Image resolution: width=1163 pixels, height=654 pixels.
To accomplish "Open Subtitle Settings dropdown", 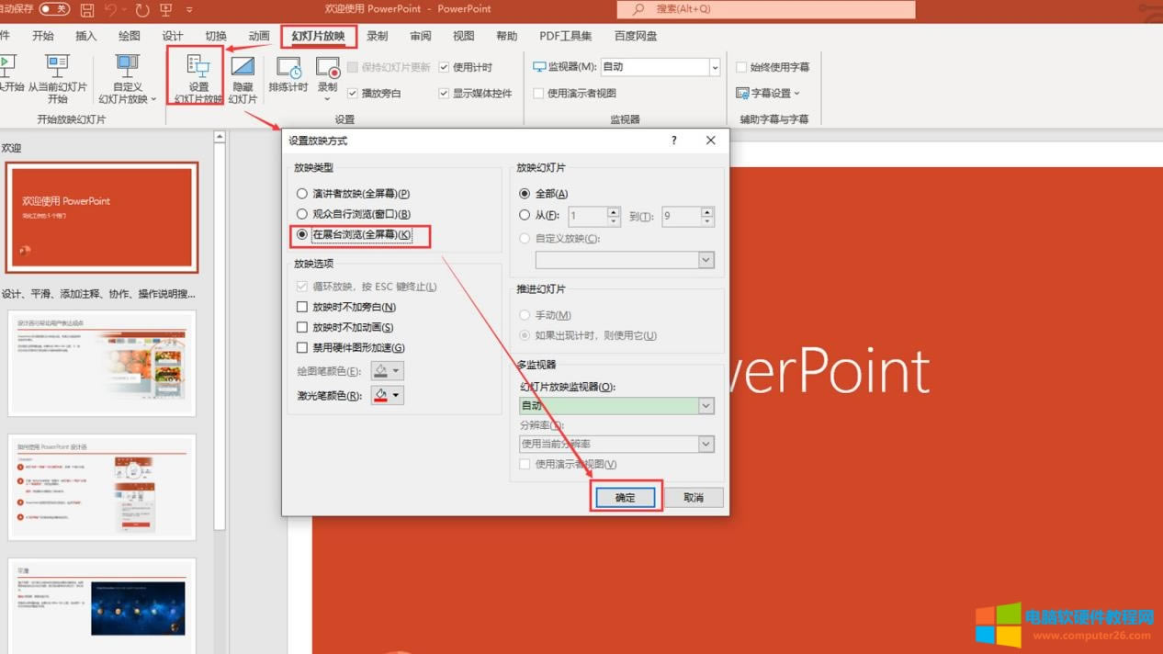I will (x=768, y=93).
